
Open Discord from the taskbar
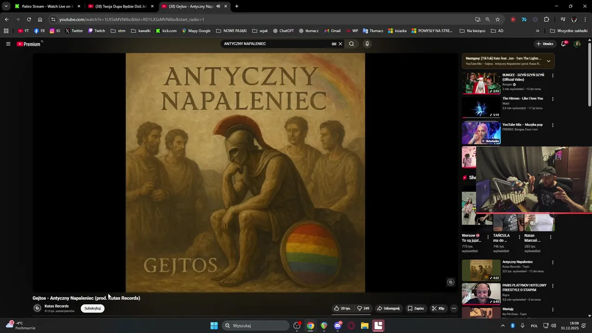pos(338,326)
